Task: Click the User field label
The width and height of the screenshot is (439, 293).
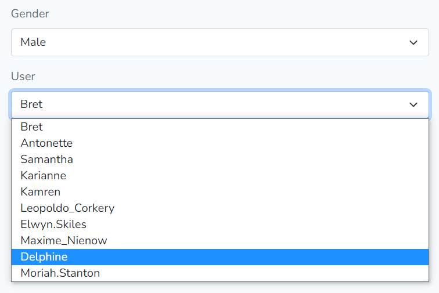Action: tap(23, 76)
